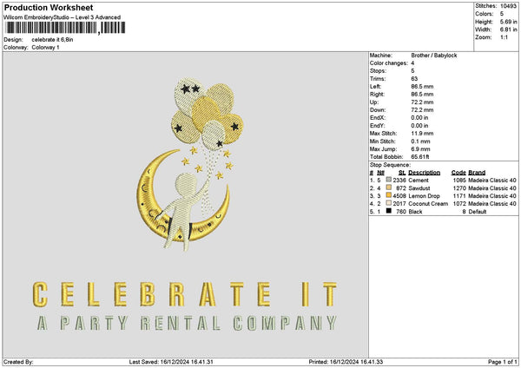
Task: Select the 'Colorway 1' value
Action: coord(45,48)
